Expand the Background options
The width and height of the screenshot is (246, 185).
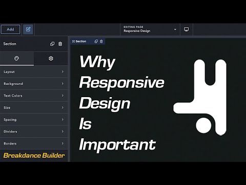34,84
